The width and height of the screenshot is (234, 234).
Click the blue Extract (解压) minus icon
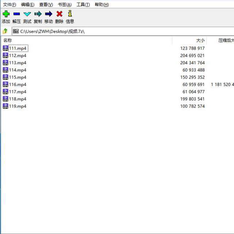16,14
